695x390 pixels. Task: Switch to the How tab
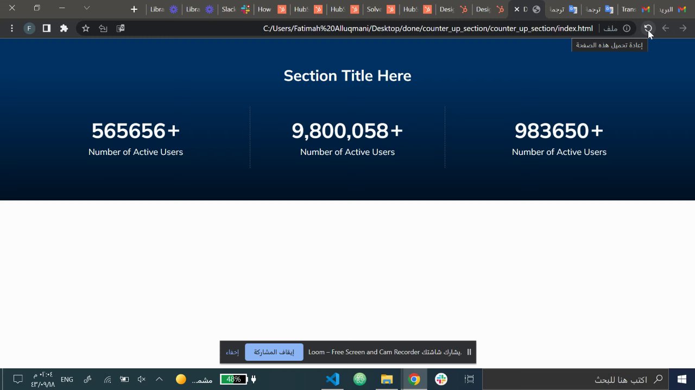[x=271, y=9]
